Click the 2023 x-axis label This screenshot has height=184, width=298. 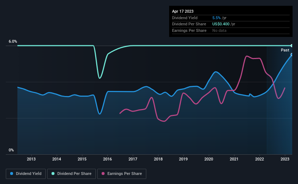(x=285, y=159)
